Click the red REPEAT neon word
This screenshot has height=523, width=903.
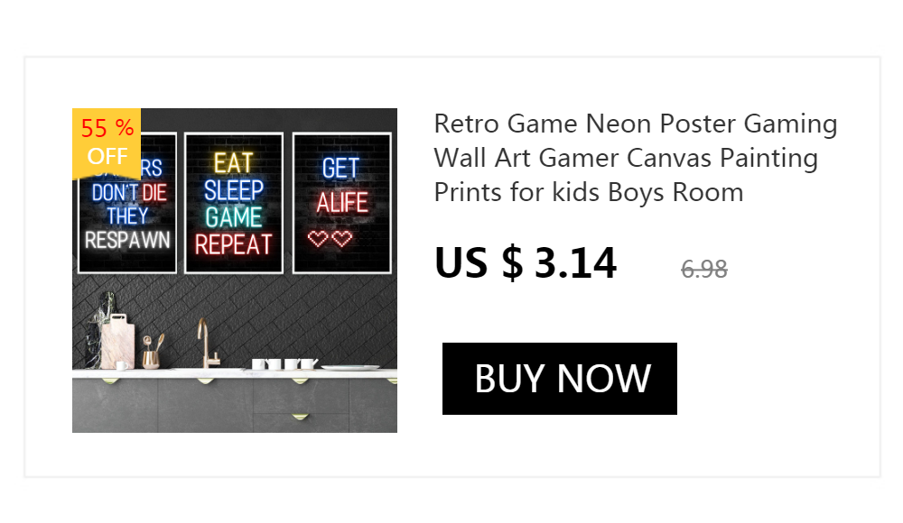click(234, 244)
